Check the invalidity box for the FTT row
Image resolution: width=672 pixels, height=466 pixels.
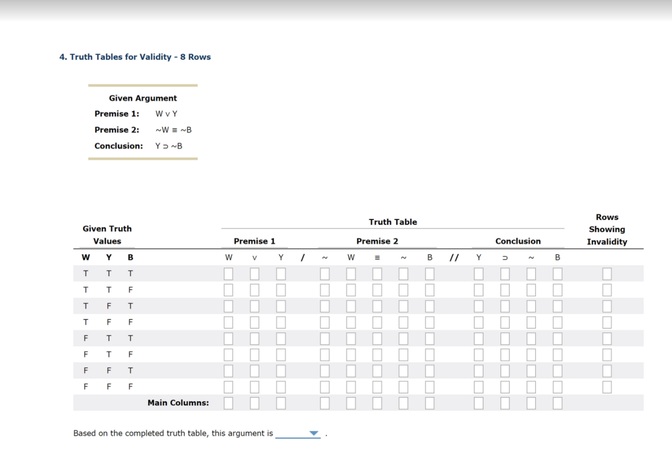pos(606,338)
